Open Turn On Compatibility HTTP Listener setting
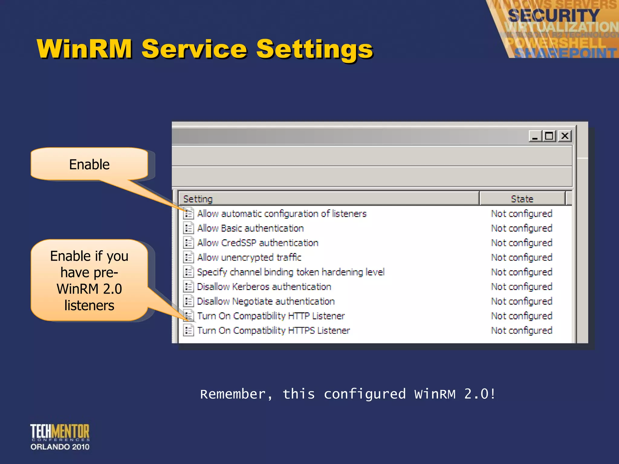Viewport: 619px width, 464px height. point(271,316)
